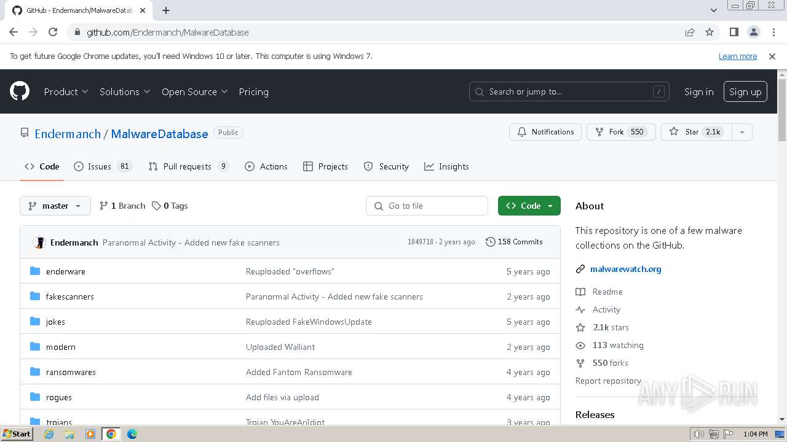Open the Notifications subscription button

click(545, 132)
